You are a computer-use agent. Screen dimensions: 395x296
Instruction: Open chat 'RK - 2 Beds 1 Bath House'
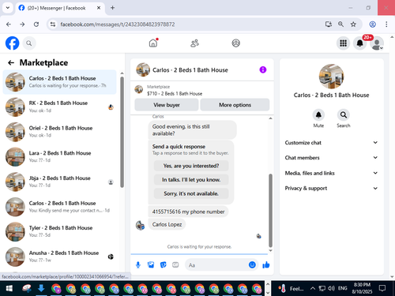coord(59,107)
